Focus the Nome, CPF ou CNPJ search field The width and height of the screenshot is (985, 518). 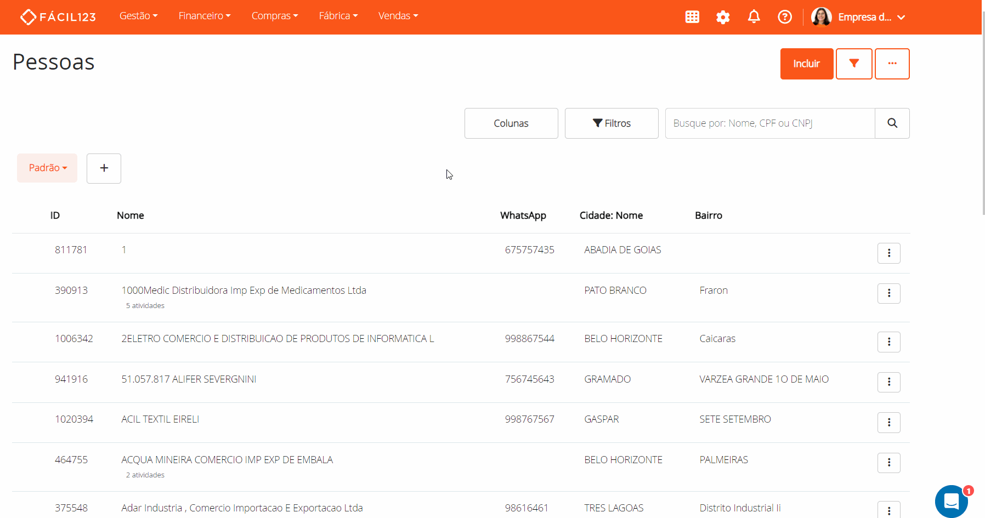(x=769, y=123)
